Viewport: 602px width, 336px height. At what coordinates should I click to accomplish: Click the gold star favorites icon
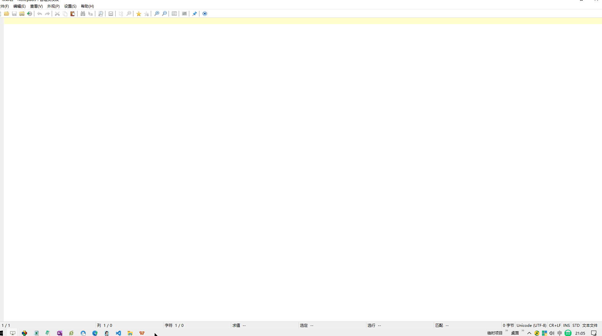click(139, 14)
